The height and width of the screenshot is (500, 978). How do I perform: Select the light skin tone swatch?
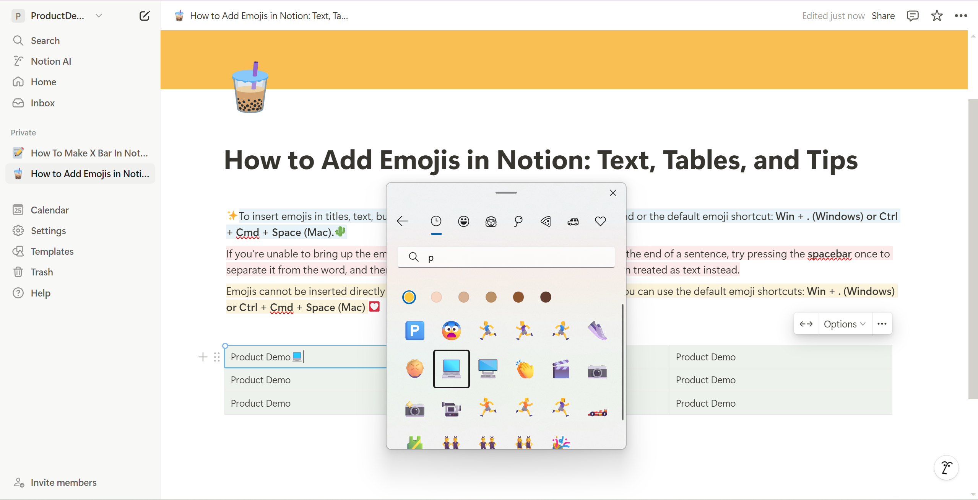(436, 297)
